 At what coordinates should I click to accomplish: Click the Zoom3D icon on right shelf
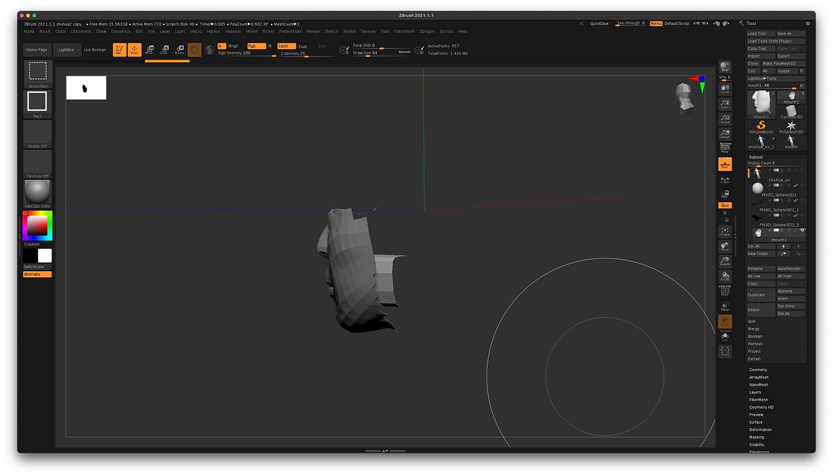pyautogui.click(x=725, y=262)
